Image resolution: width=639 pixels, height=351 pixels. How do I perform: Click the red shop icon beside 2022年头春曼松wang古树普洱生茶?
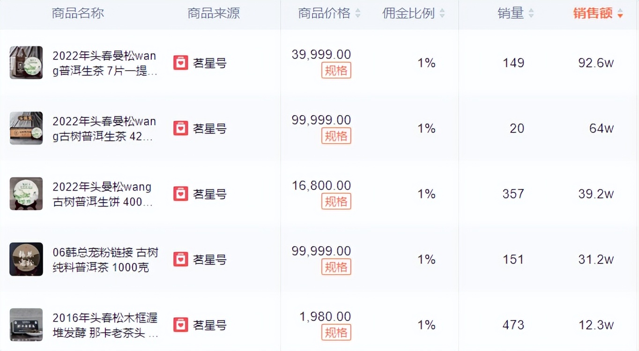[180, 128]
